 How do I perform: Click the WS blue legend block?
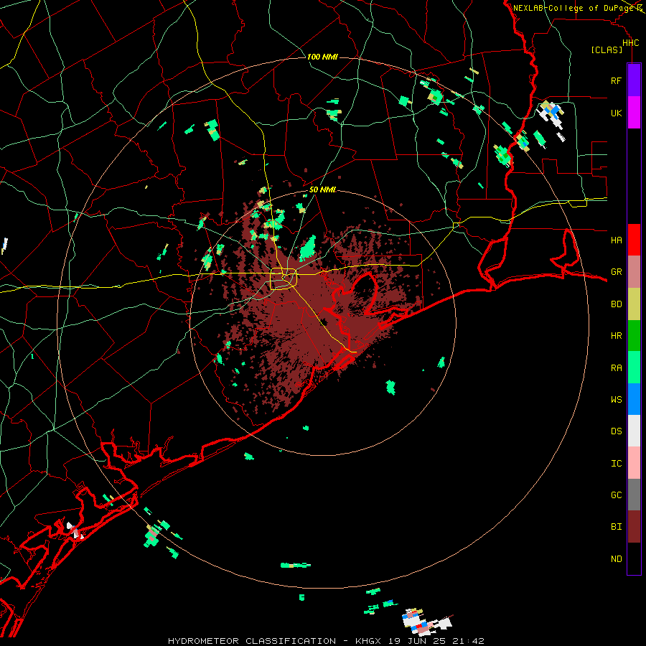(x=634, y=399)
